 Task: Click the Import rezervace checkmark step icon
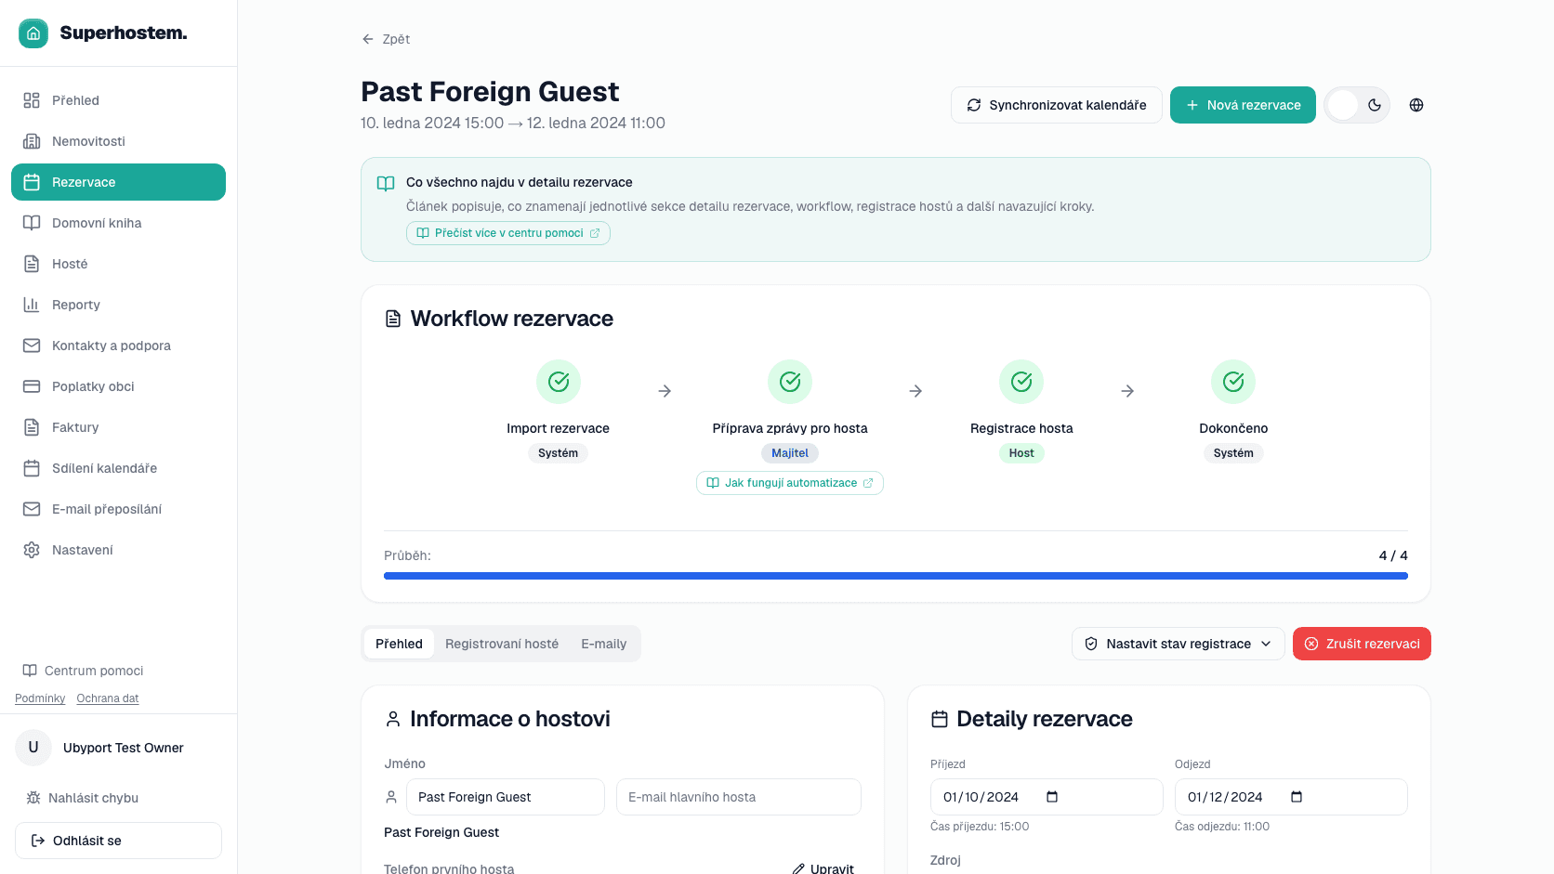point(559,382)
